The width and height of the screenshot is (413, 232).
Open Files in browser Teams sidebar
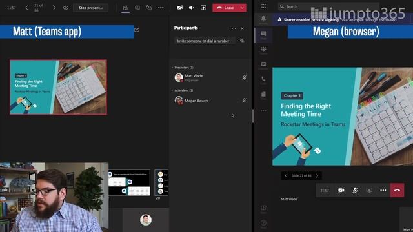click(263, 95)
